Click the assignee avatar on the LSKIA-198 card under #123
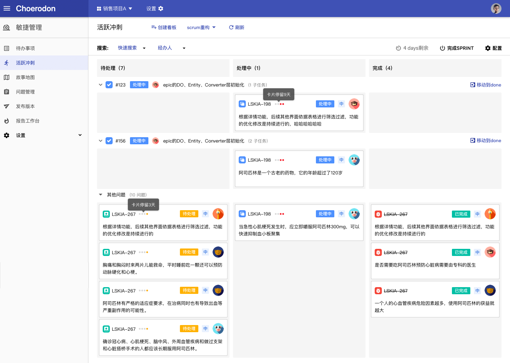Image resolution: width=510 pixels, height=363 pixels. click(x=354, y=104)
